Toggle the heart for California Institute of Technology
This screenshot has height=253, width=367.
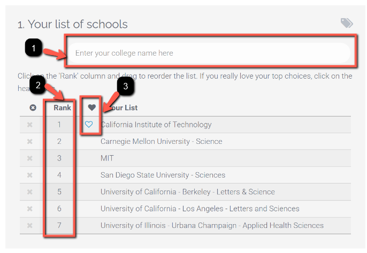(89, 125)
